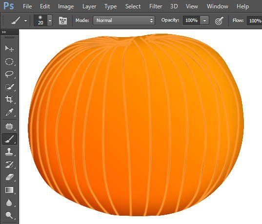Open the Mode Normal dropdown

(x=124, y=20)
